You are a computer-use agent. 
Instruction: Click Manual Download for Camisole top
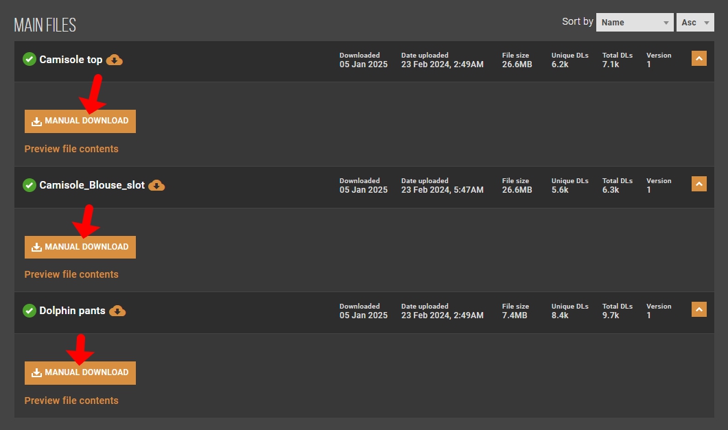point(80,121)
